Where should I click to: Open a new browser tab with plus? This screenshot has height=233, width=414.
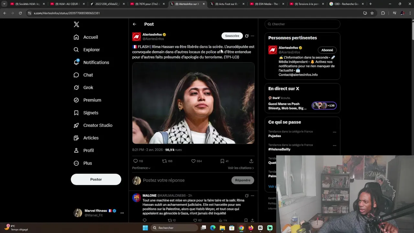coord(370,4)
